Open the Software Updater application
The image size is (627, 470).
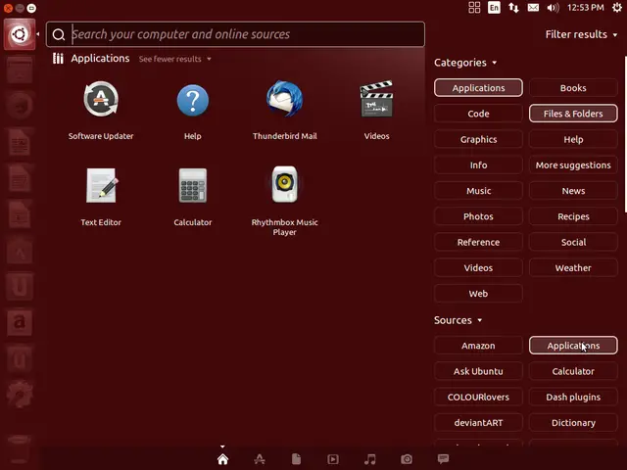click(101, 100)
